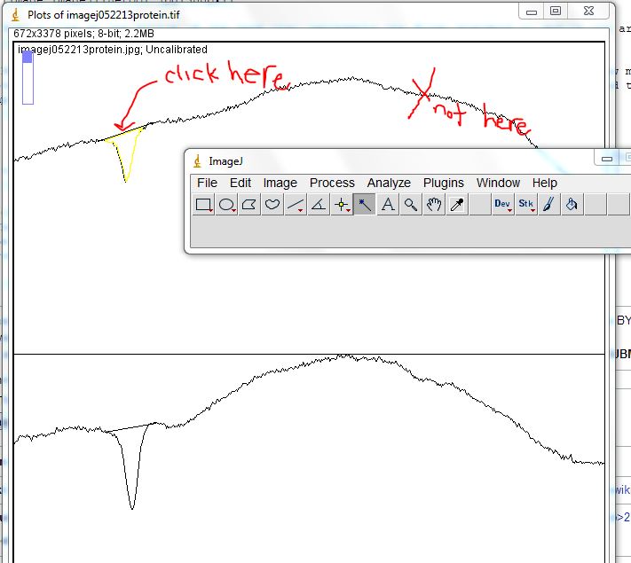Select the Paintbrush tool

point(549,205)
